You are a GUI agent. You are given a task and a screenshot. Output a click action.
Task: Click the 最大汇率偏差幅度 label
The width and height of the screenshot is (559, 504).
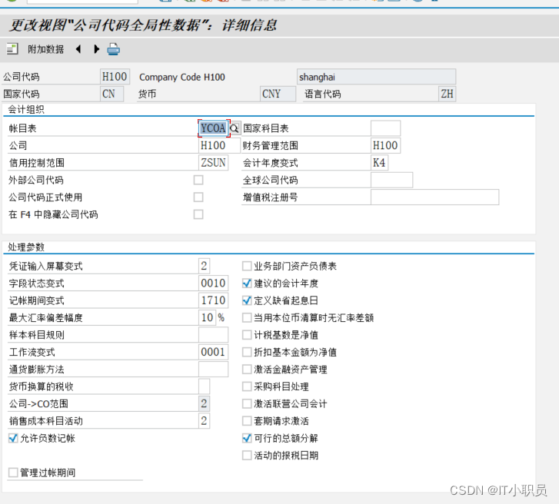click(x=45, y=317)
